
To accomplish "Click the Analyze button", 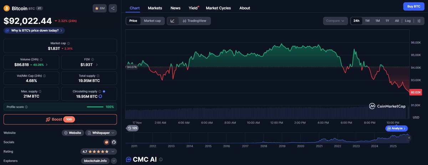I will click(397, 128).
